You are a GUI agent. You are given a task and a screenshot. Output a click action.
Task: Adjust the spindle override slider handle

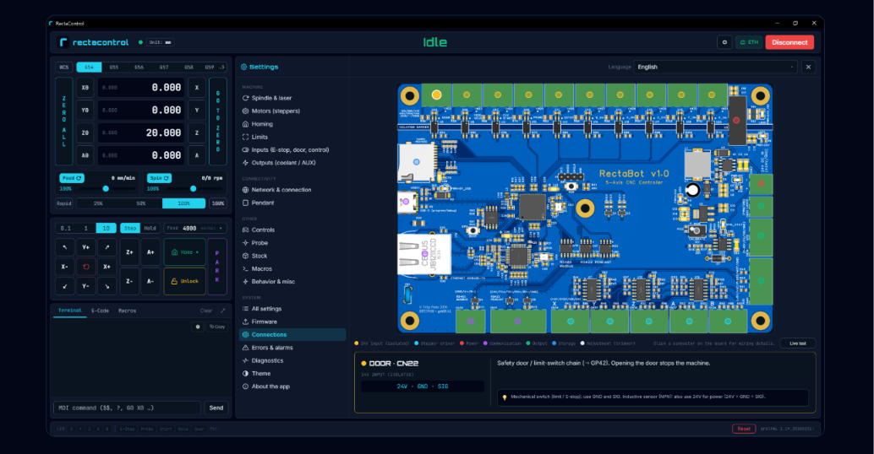tap(194, 189)
